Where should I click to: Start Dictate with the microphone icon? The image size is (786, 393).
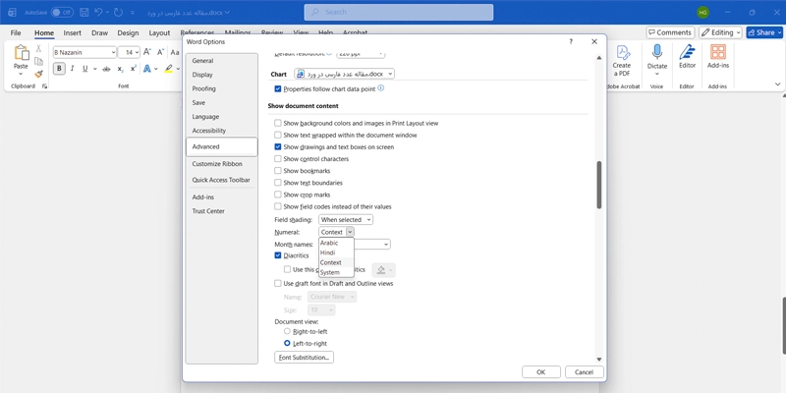(656, 53)
